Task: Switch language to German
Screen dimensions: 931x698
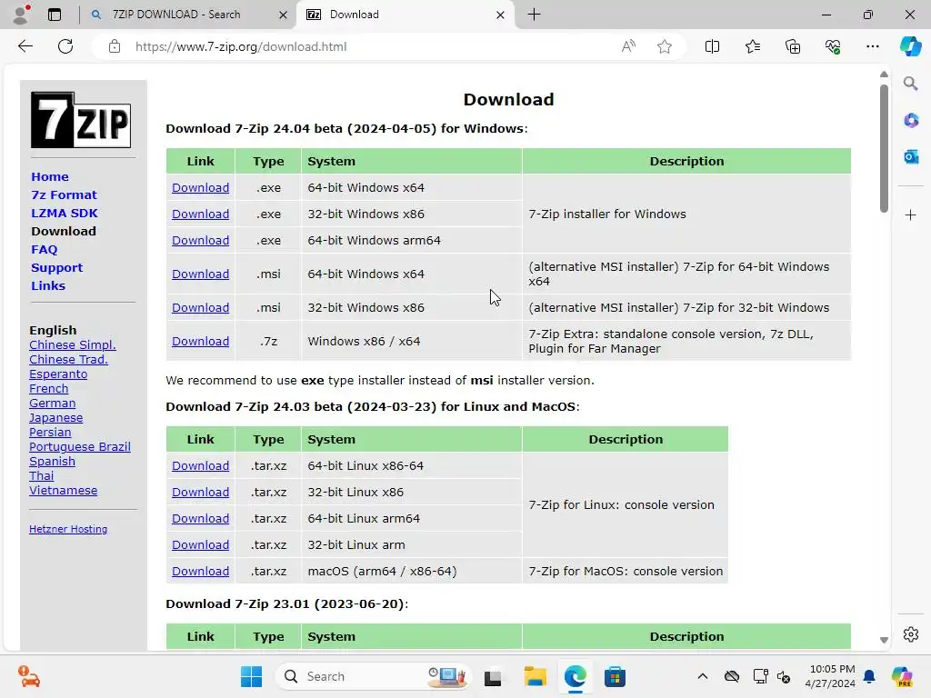Action: click(52, 403)
